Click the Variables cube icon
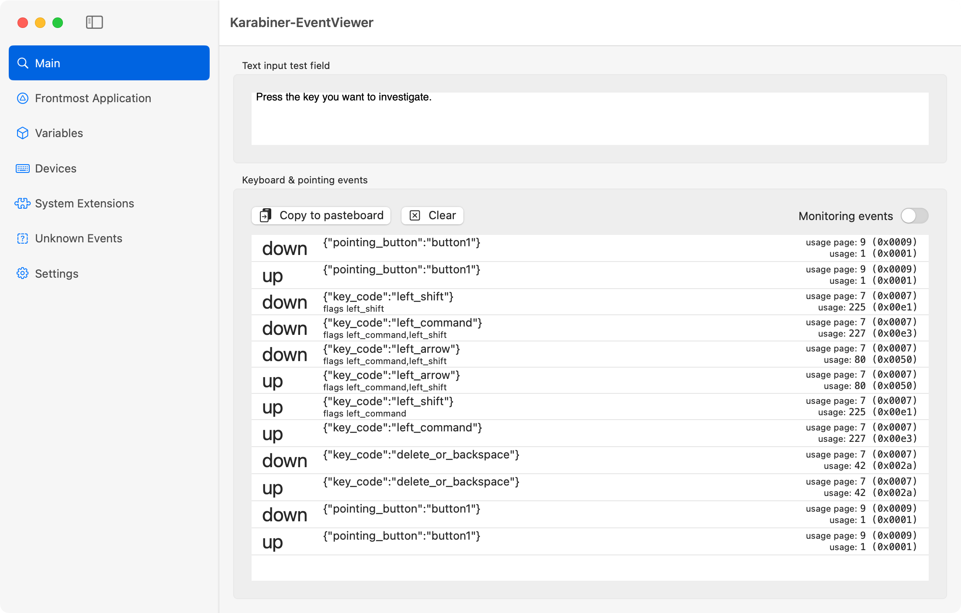Viewport: 961px width, 613px height. [23, 133]
